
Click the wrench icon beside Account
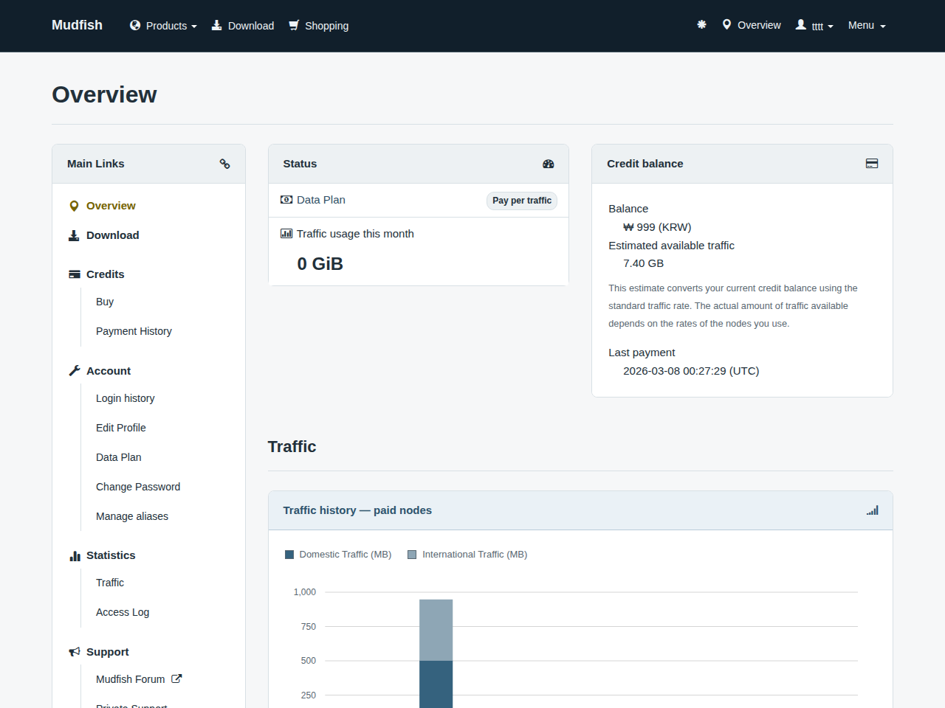point(75,371)
